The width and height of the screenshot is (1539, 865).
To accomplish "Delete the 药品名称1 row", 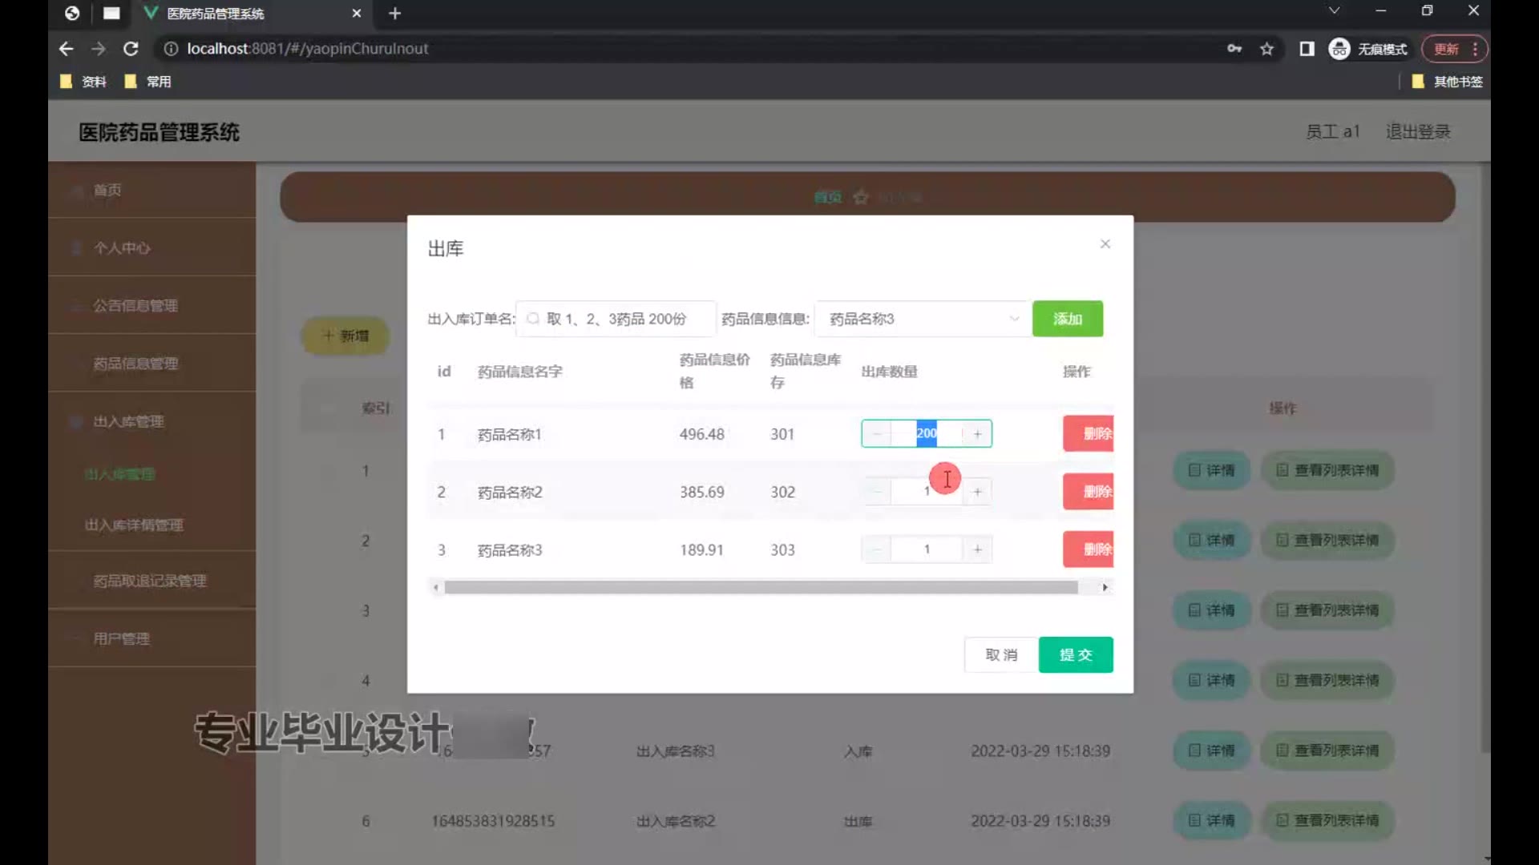I will tap(1089, 433).
